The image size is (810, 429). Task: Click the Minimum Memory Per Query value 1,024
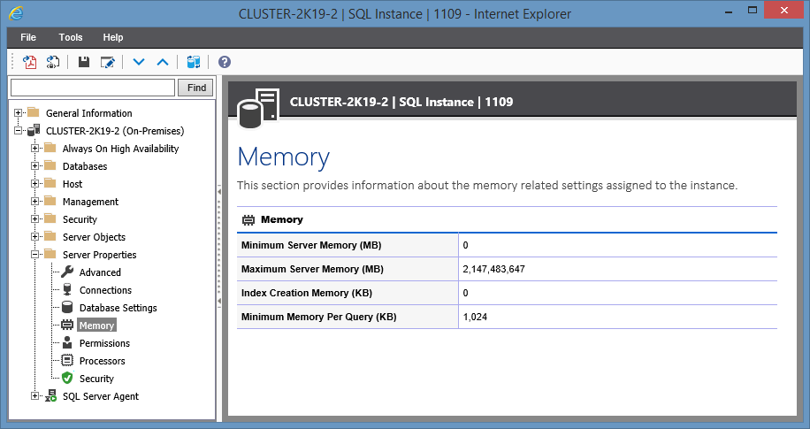475,317
